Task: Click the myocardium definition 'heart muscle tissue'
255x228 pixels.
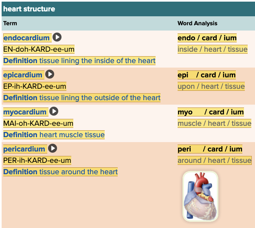Action: point(72,135)
